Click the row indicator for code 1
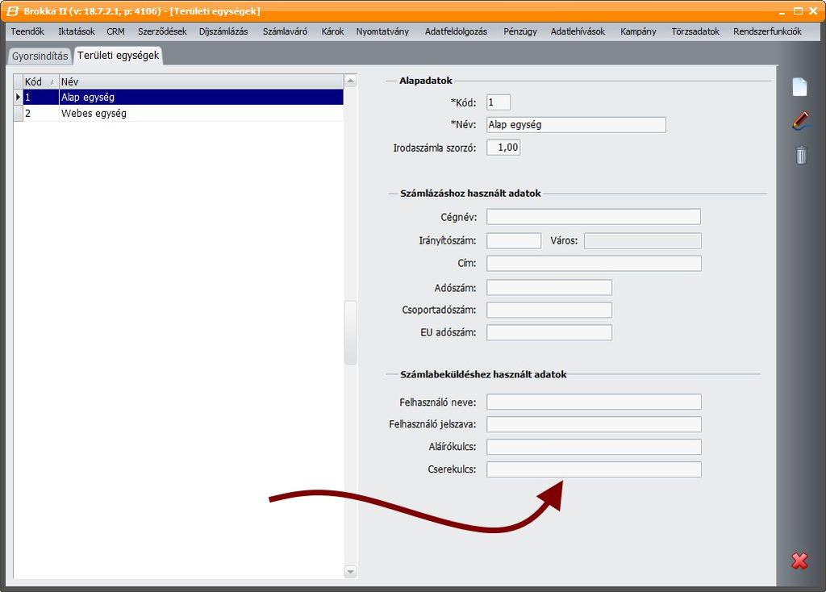The height and width of the screenshot is (592, 826). (x=18, y=97)
